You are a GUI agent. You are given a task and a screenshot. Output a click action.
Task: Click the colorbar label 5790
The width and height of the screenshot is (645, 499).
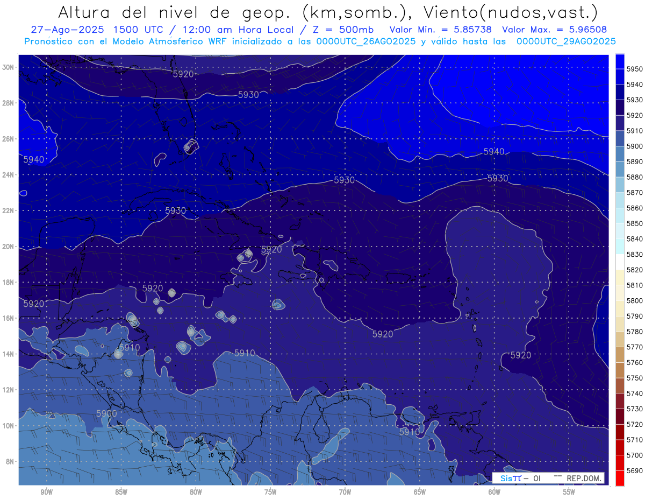(635, 317)
